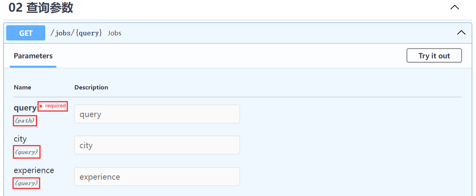The image size is (476, 196).
Task: Click the red required marker
Action: (x=53, y=106)
